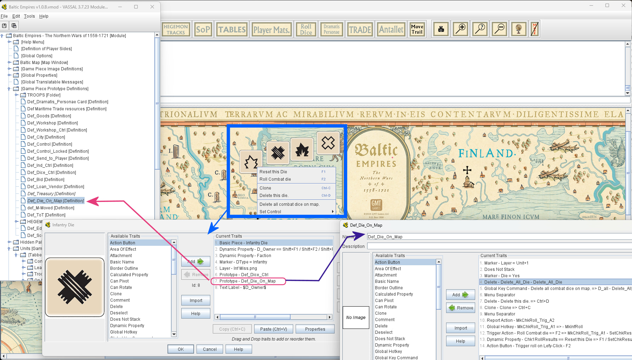632x360 pixels.
Task: Click the Global Options document icon in tree
Action: [16, 56]
